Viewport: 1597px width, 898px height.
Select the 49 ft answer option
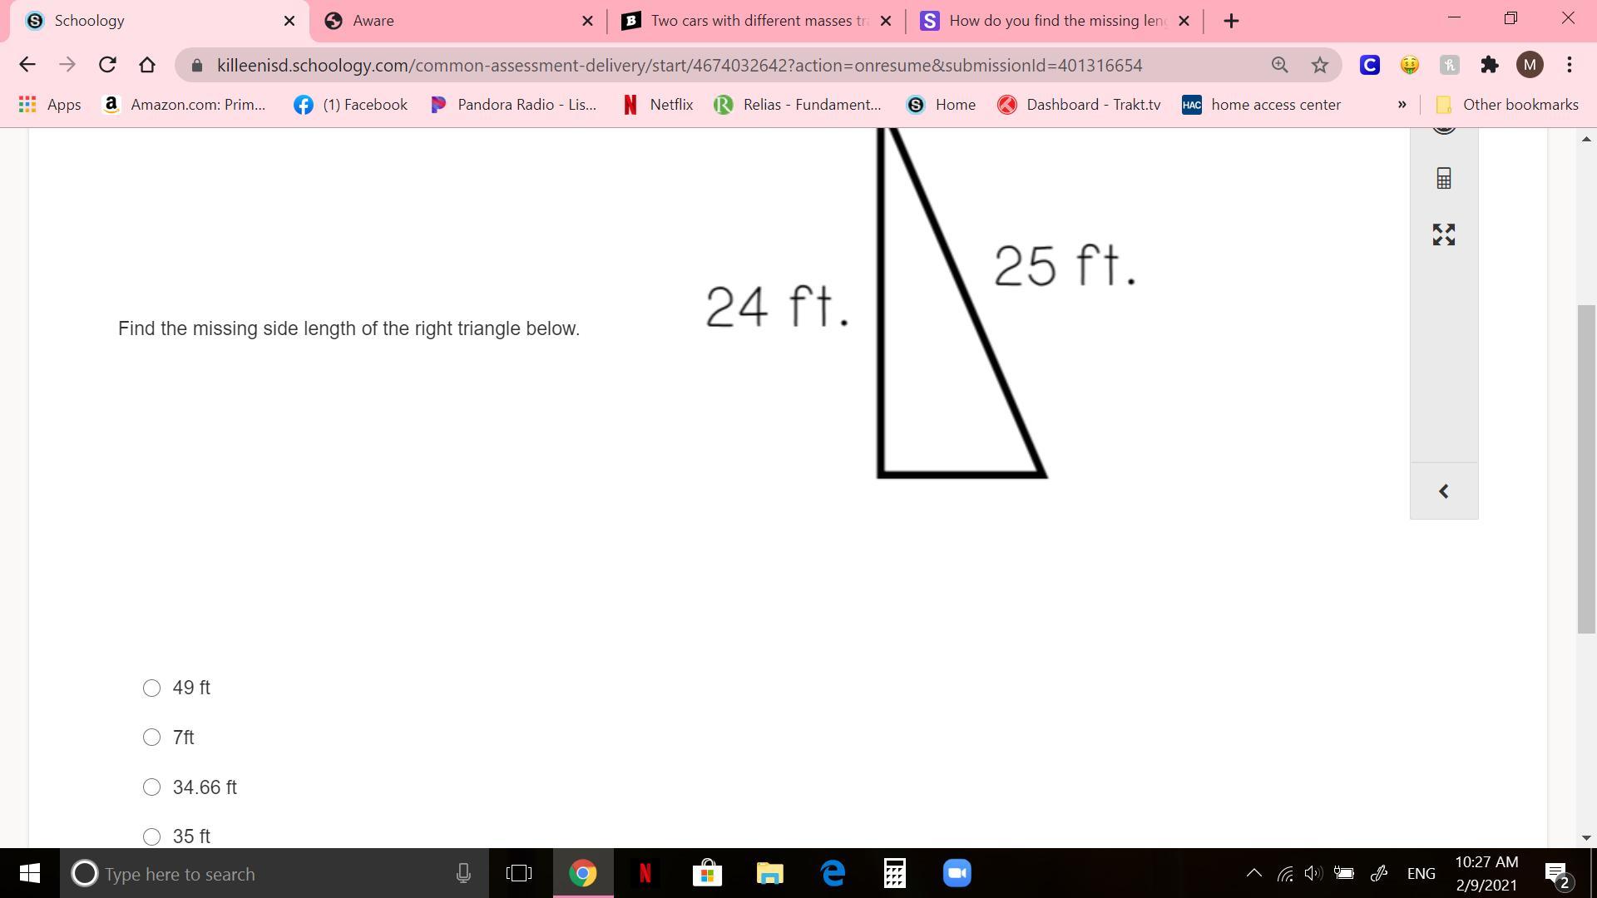[151, 688]
